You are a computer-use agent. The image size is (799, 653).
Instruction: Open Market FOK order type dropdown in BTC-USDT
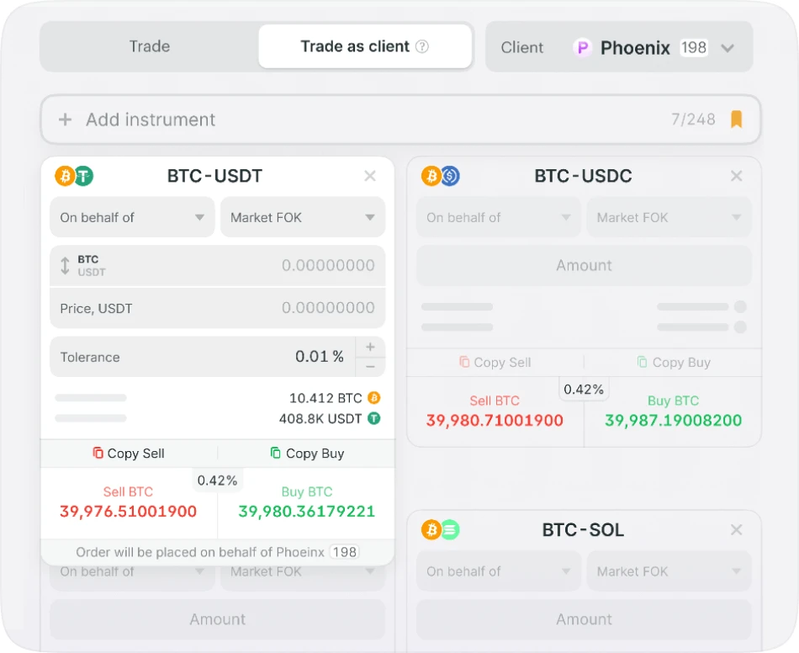tap(302, 217)
